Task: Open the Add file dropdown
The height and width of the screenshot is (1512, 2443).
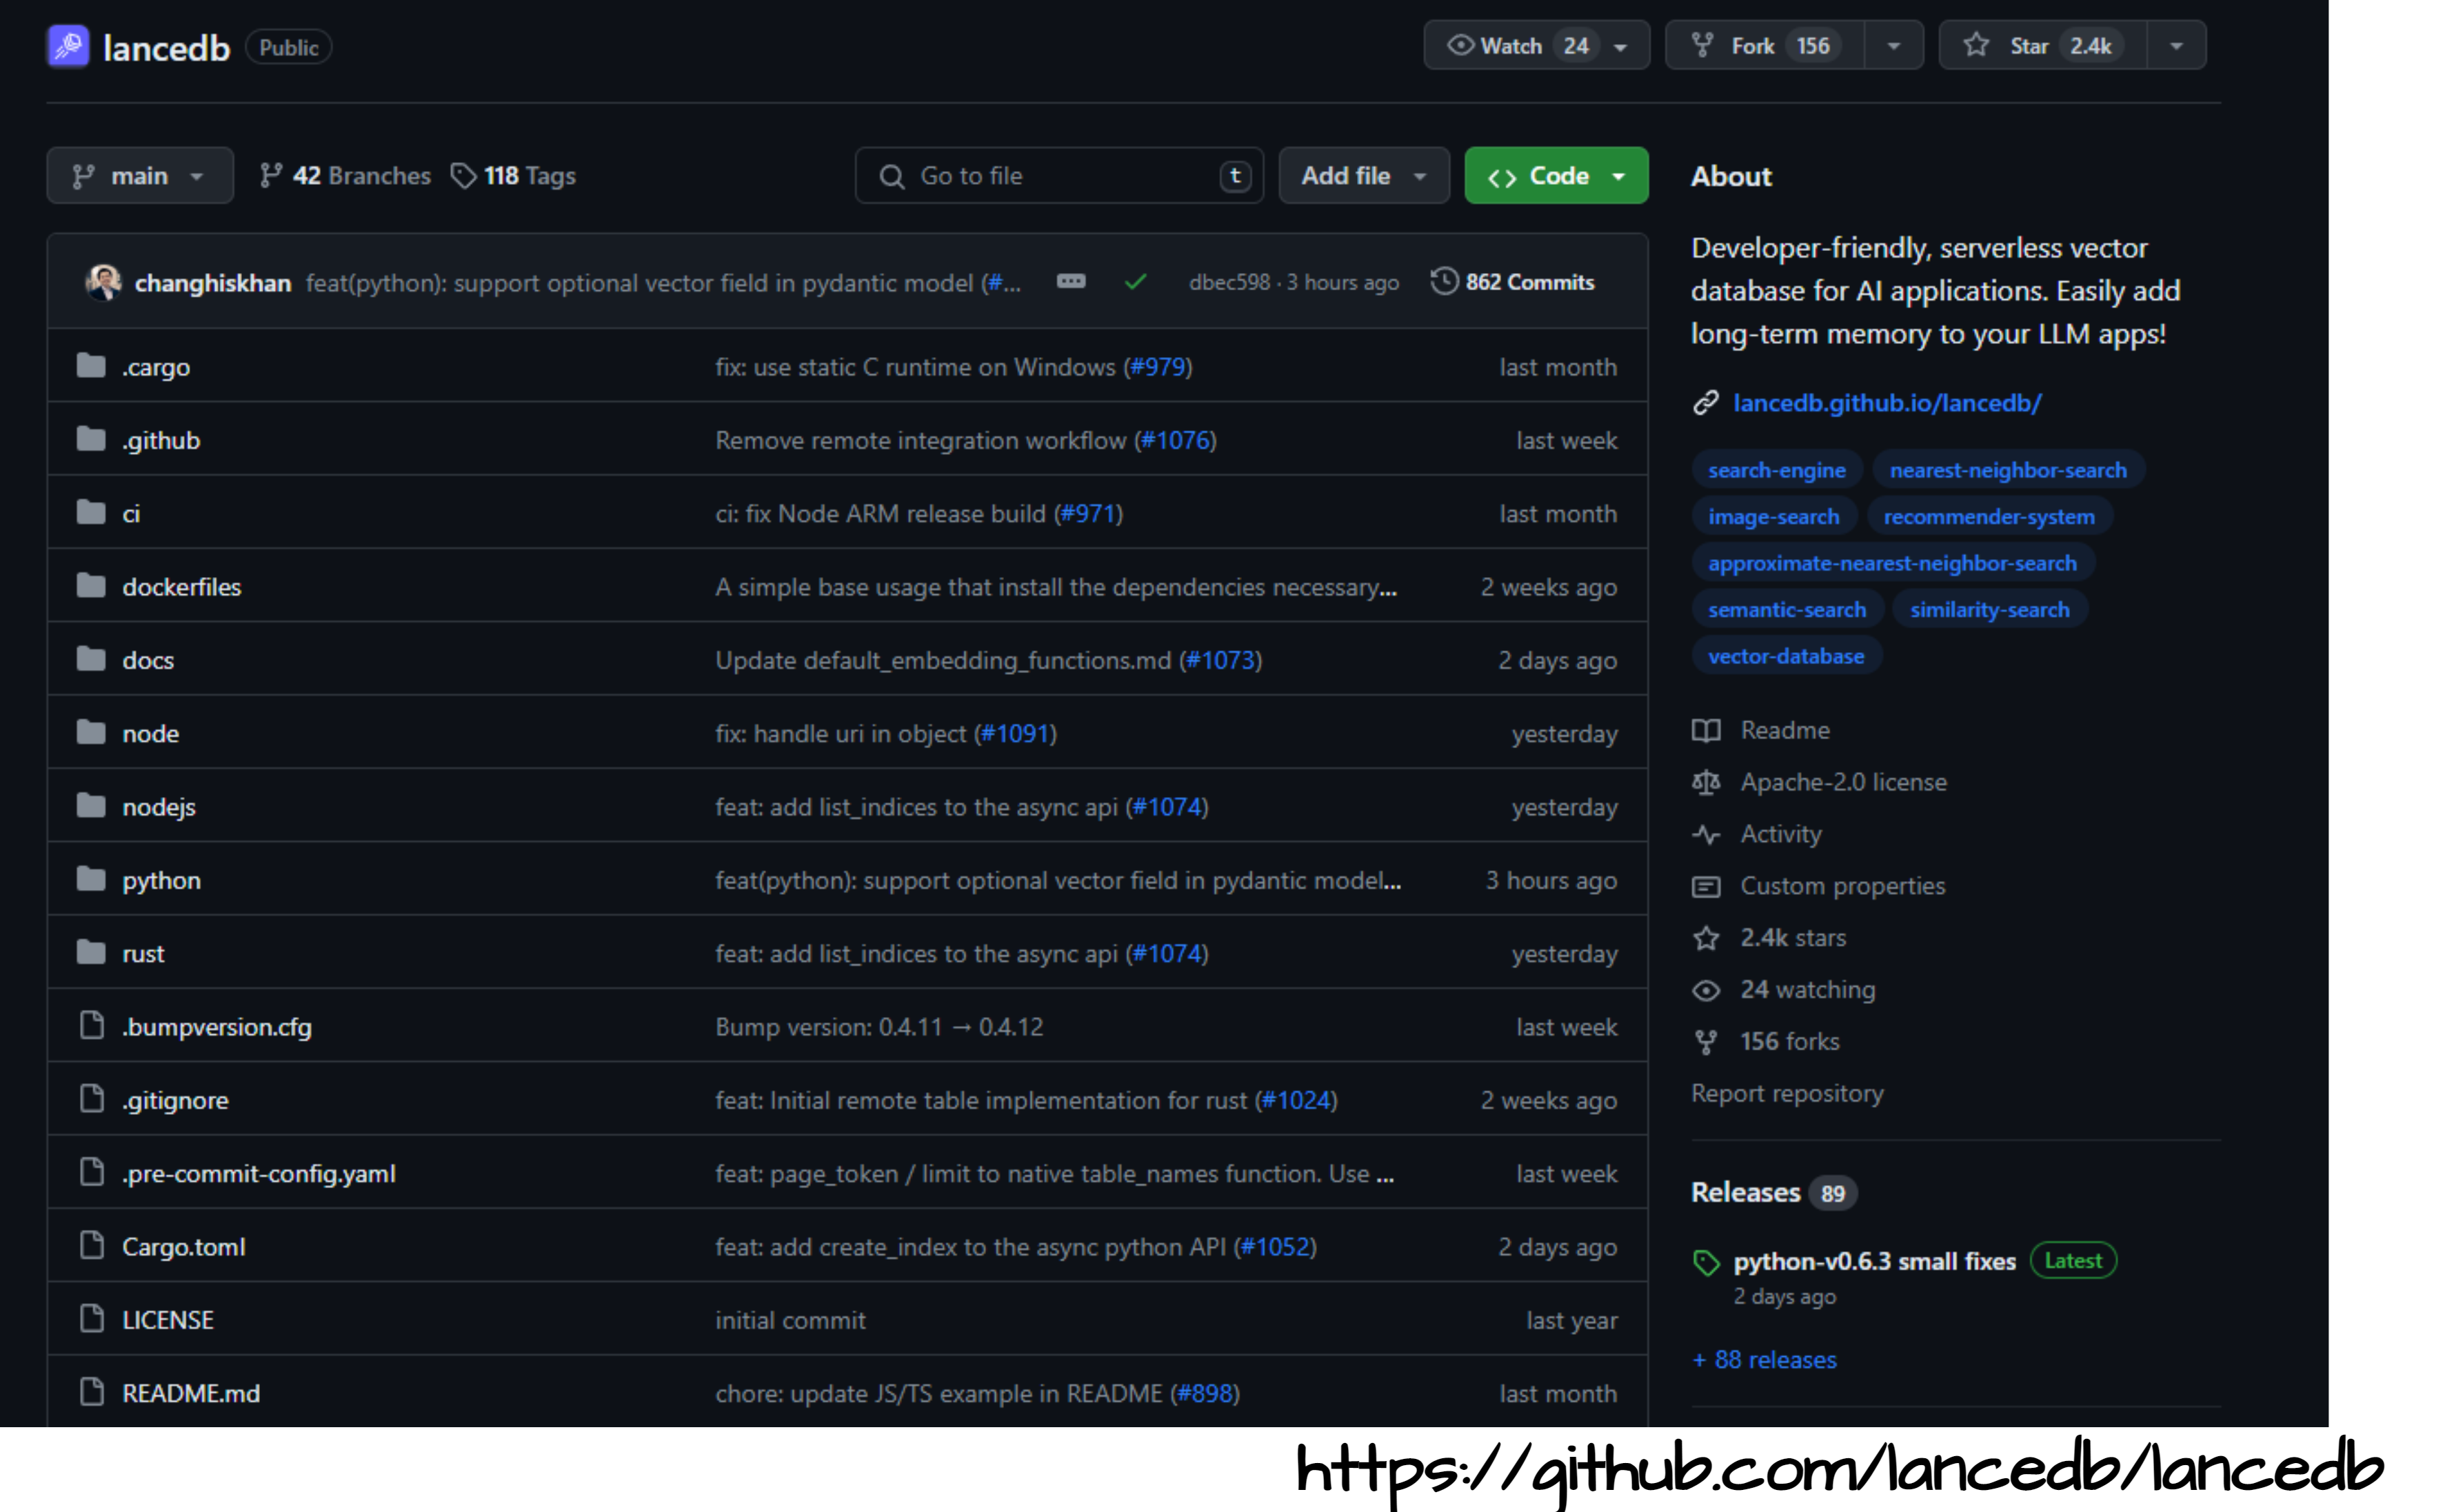Action: (1364, 176)
